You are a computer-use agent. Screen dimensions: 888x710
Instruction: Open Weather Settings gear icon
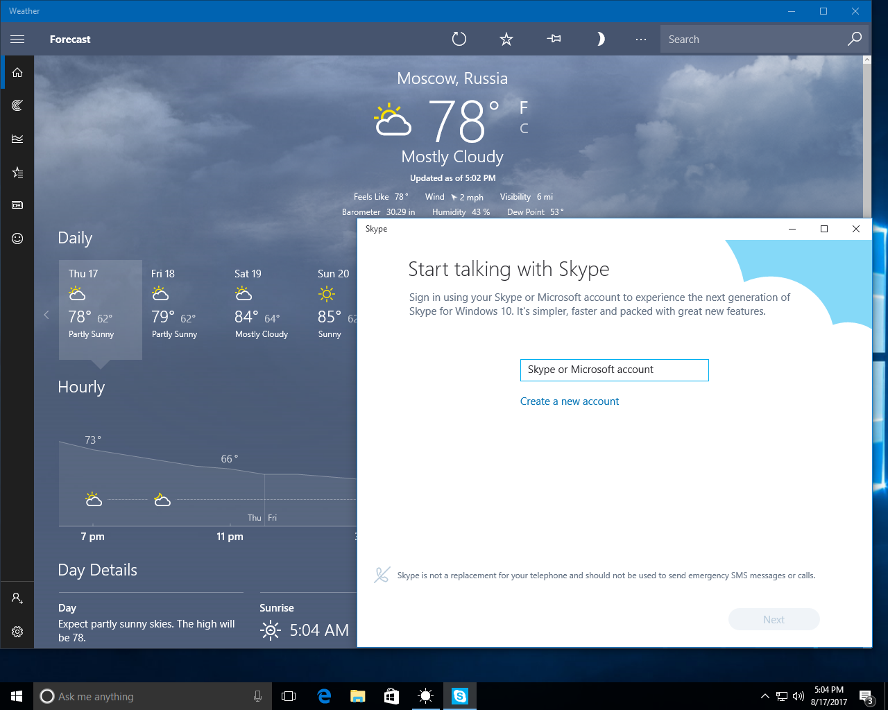coord(17,632)
